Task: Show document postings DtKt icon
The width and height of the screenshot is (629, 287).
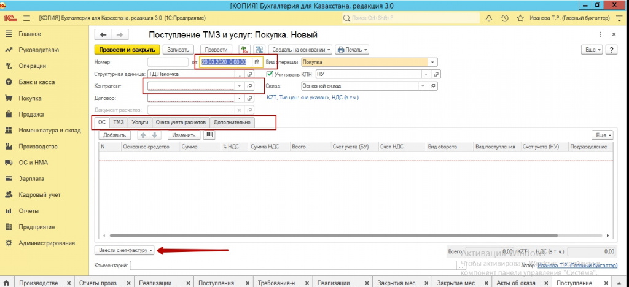Action: [244, 50]
